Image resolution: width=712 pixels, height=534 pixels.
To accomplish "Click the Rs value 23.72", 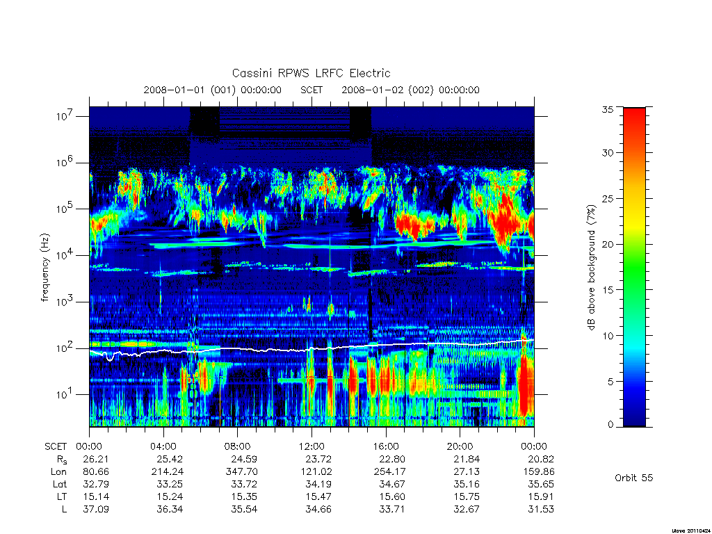I will click(x=318, y=459).
